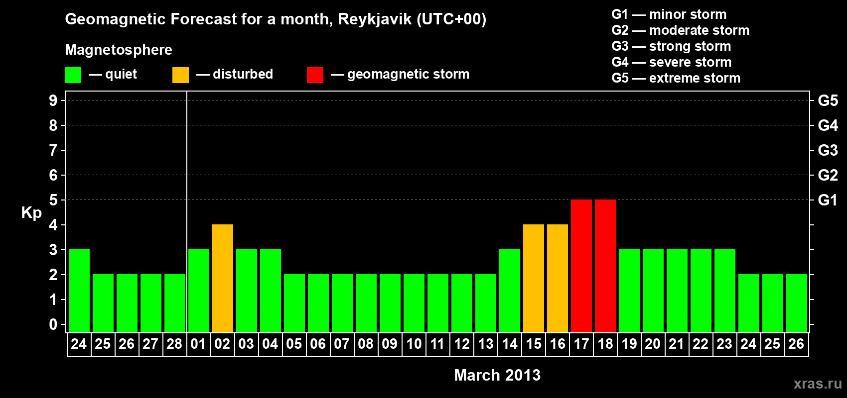Select the green bar for March 01
Viewport: 847px width, 398px height.
point(199,291)
